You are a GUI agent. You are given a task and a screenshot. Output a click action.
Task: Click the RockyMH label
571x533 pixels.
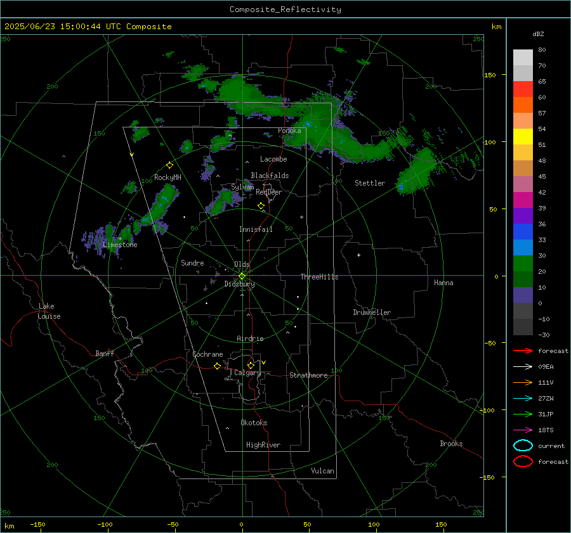(x=167, y=177)
